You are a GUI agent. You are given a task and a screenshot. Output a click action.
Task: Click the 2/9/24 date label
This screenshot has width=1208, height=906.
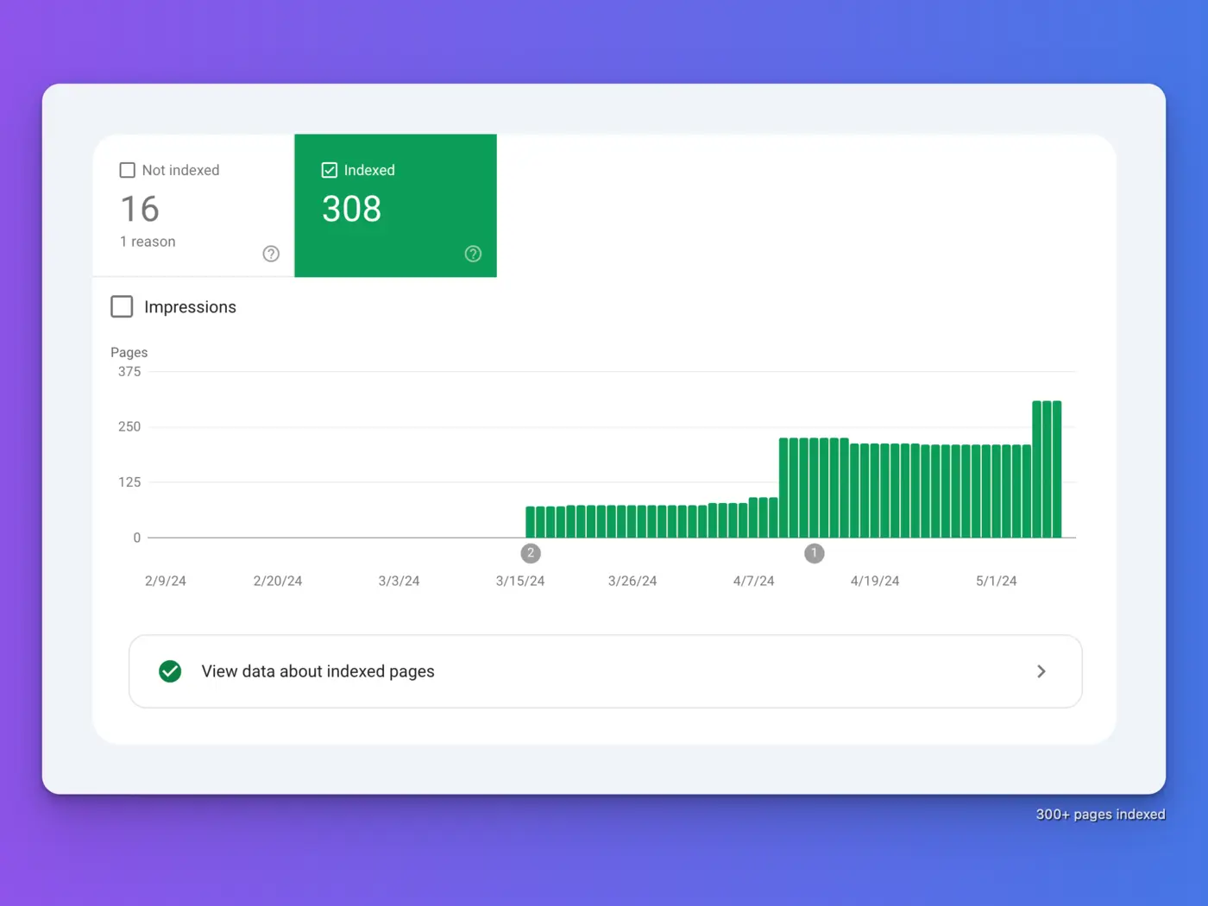pos(166,581)
